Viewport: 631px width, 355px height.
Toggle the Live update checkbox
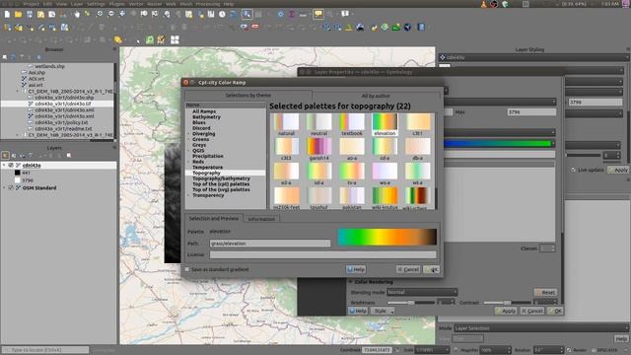click(573, 170)
